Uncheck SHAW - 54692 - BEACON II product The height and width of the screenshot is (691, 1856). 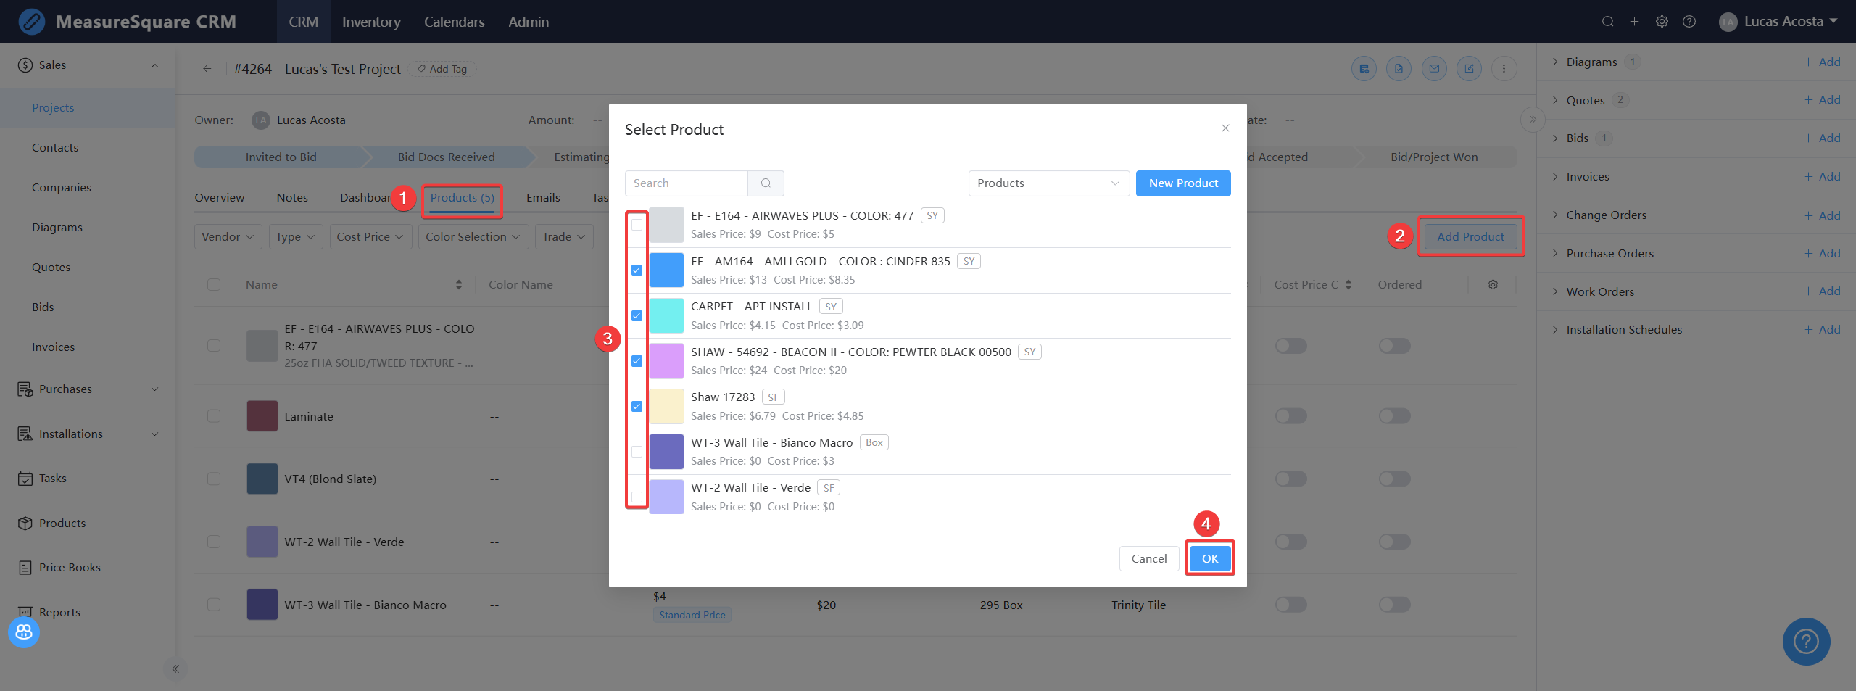[637, 361]
